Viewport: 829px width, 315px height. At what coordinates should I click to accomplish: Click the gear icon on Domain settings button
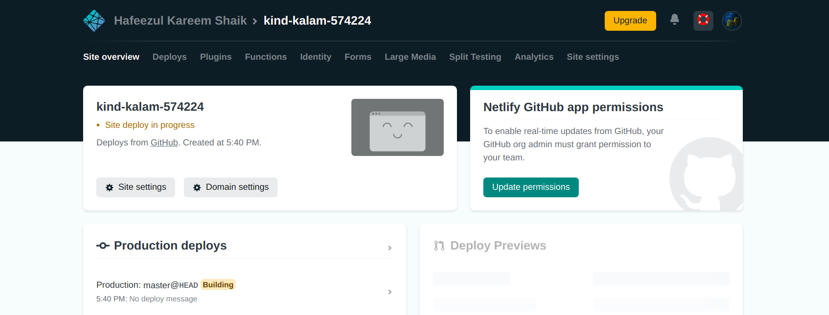pos(197,188)
